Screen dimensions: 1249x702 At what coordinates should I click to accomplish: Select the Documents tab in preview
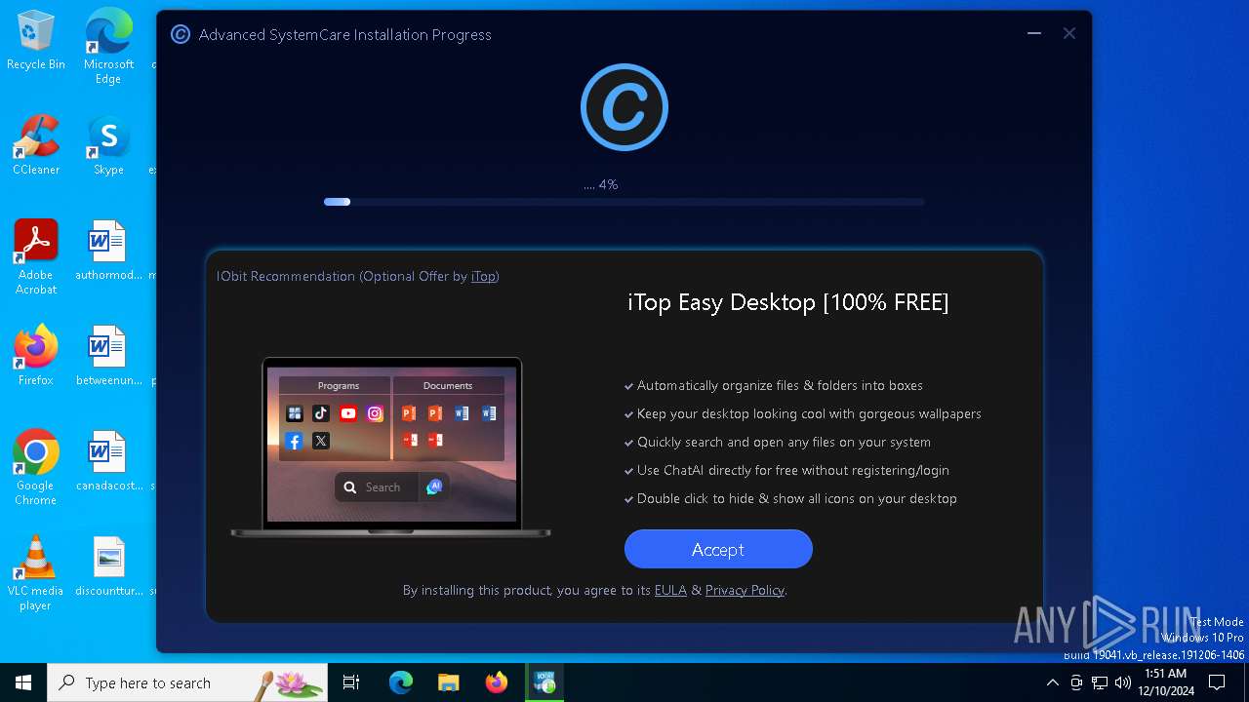448,385
